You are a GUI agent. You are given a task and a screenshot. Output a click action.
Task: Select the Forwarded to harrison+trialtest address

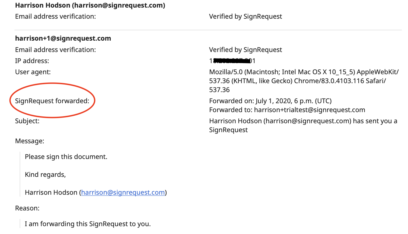click(x=287, y=110)
